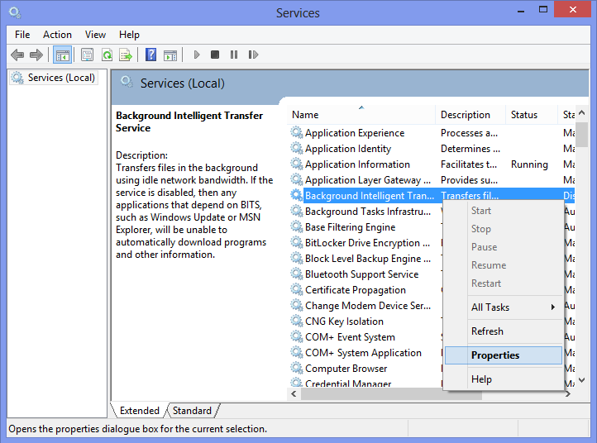Click the Stop Service square icon
597x443 pixels.
pos(215,55)
